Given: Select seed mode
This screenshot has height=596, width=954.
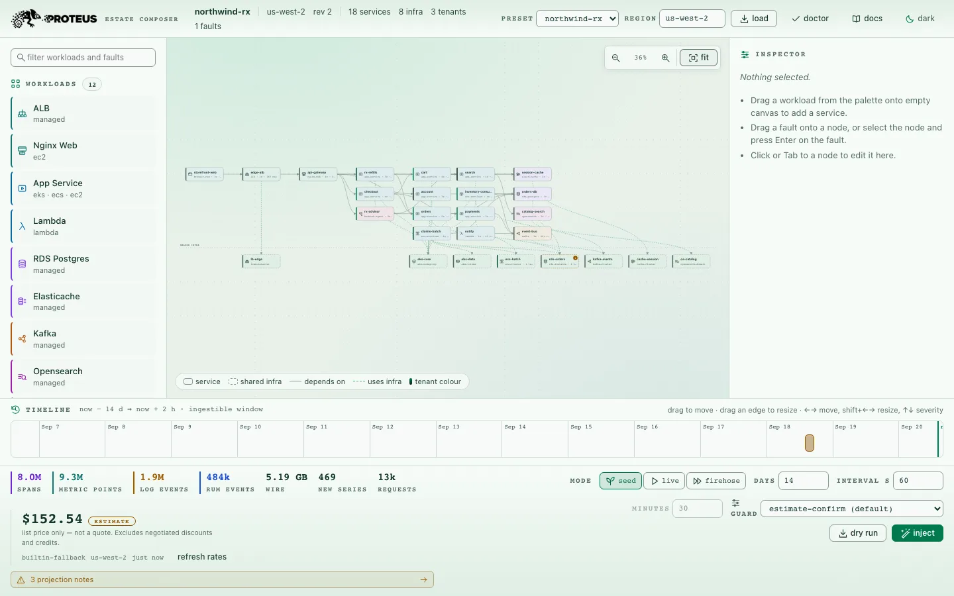Looking at the screenshot, I should click(621, 481).
